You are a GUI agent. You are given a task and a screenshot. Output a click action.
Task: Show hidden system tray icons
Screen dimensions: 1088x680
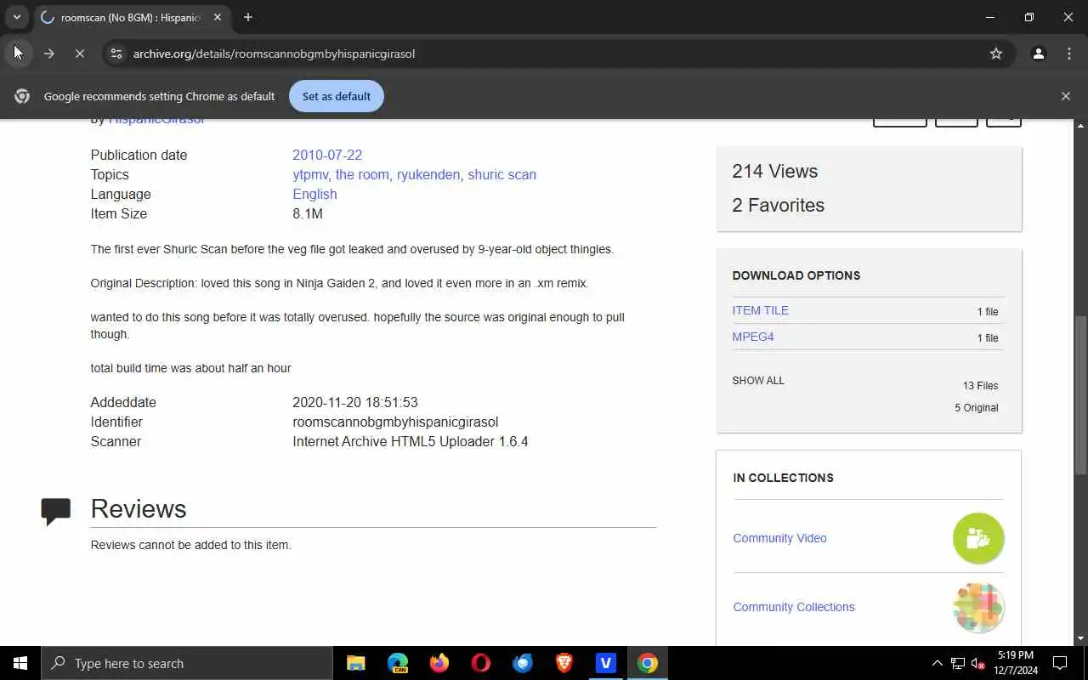point(938,663)
